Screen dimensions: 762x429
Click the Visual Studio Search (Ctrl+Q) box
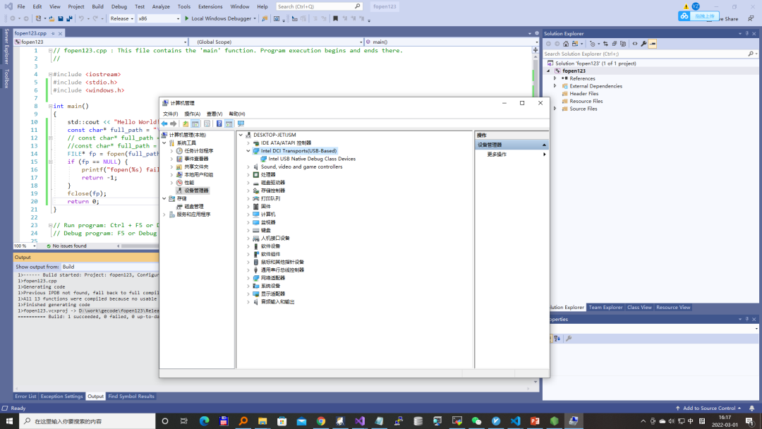click(x=319, y=6)
